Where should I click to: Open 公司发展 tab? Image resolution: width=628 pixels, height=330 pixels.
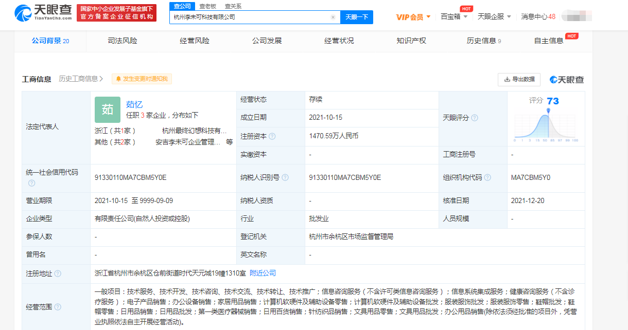(267, 41)
